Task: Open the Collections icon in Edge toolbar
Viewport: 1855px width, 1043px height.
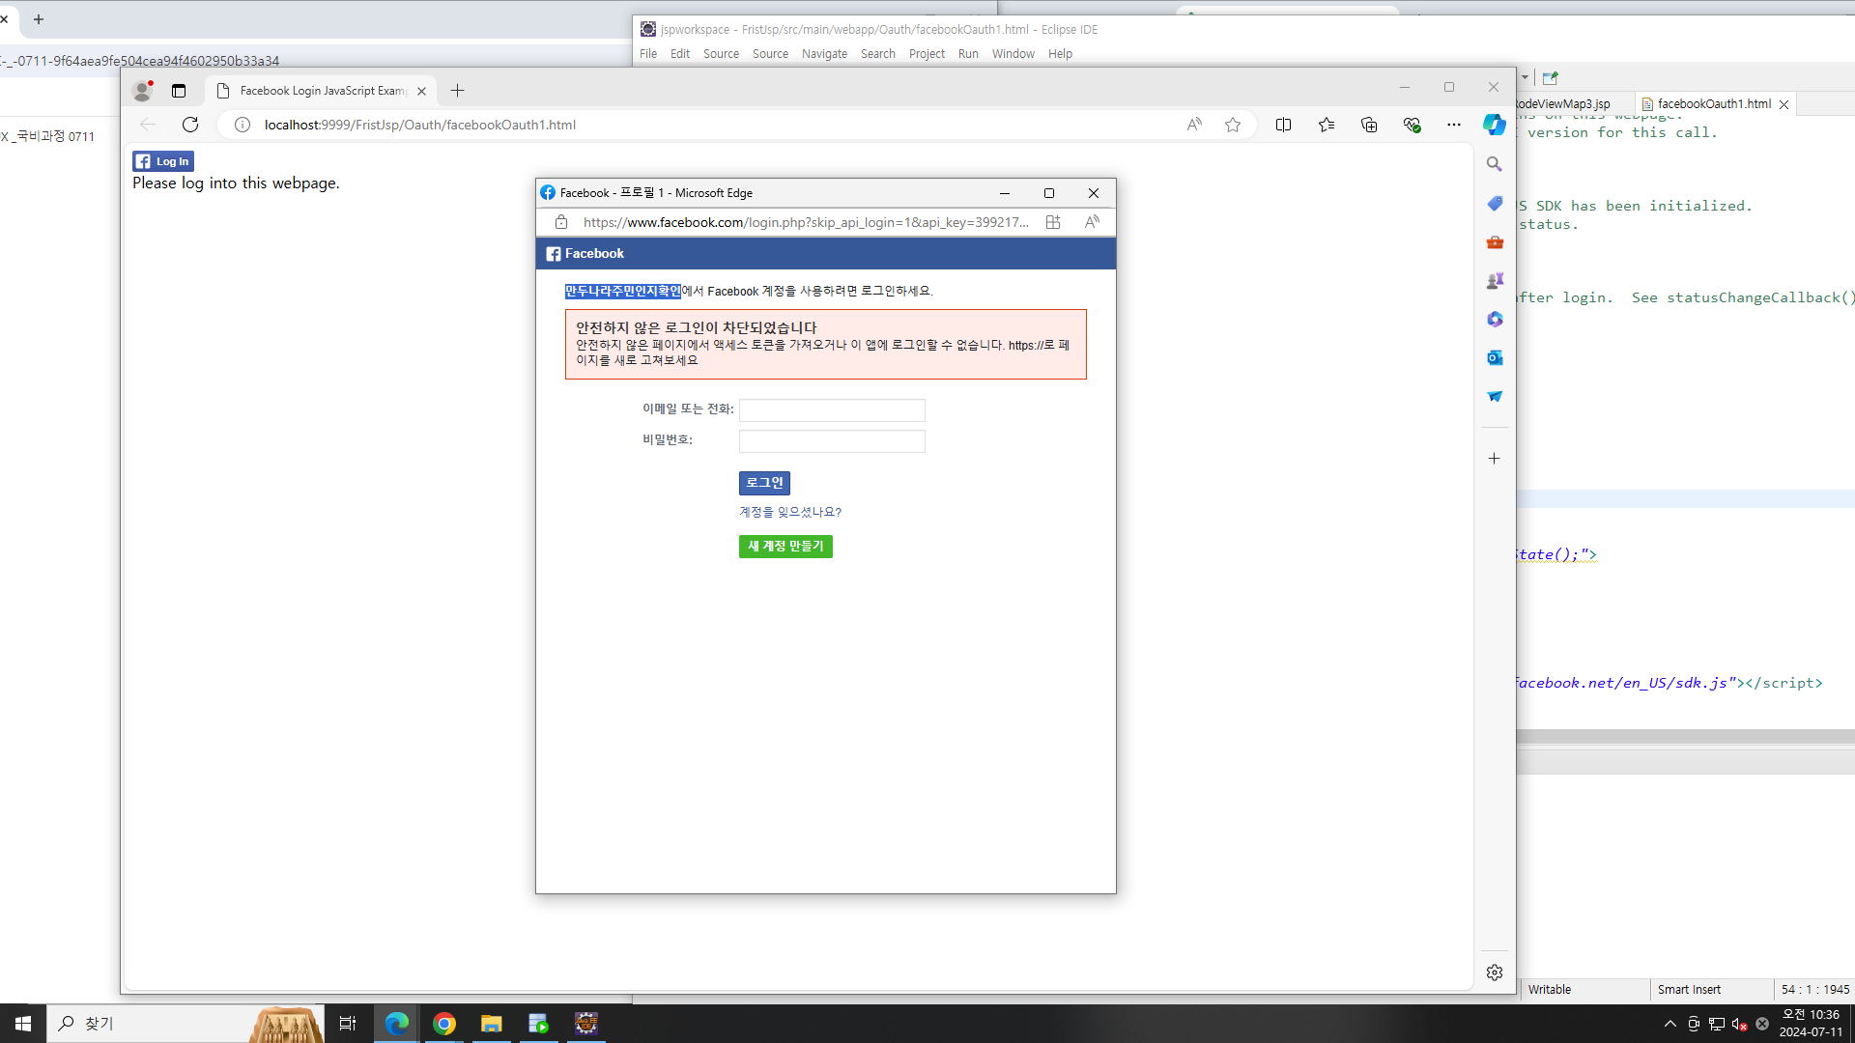Action: (1369, 125)
